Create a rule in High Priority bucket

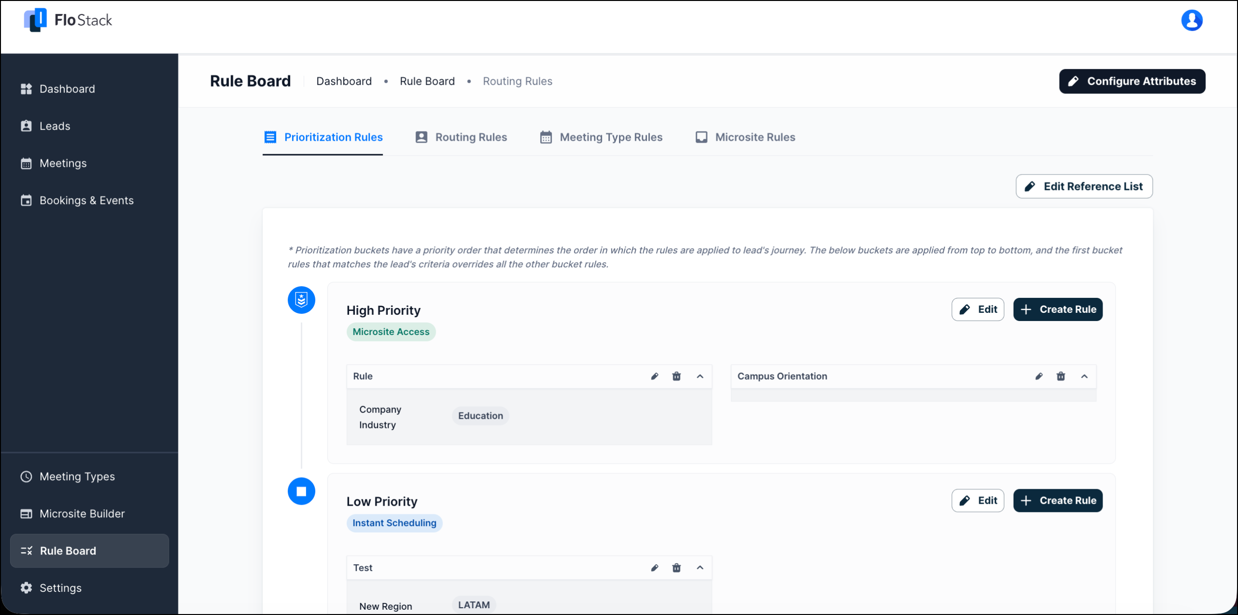tap(1058, 309)
